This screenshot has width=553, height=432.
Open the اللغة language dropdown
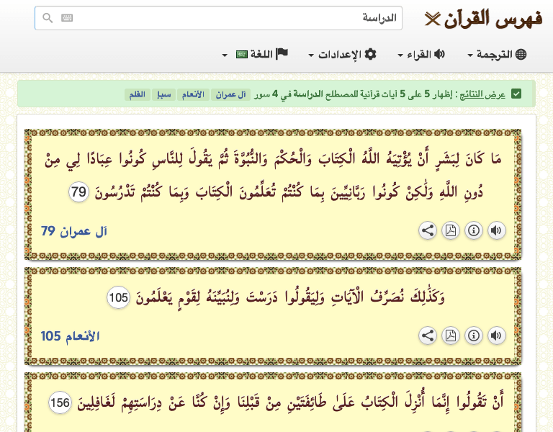(255, 54)
